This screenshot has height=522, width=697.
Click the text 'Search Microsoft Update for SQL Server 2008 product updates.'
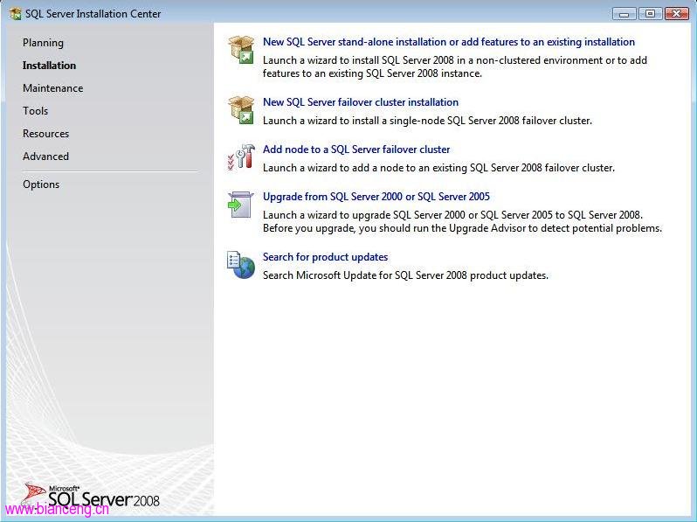point(405,275)
